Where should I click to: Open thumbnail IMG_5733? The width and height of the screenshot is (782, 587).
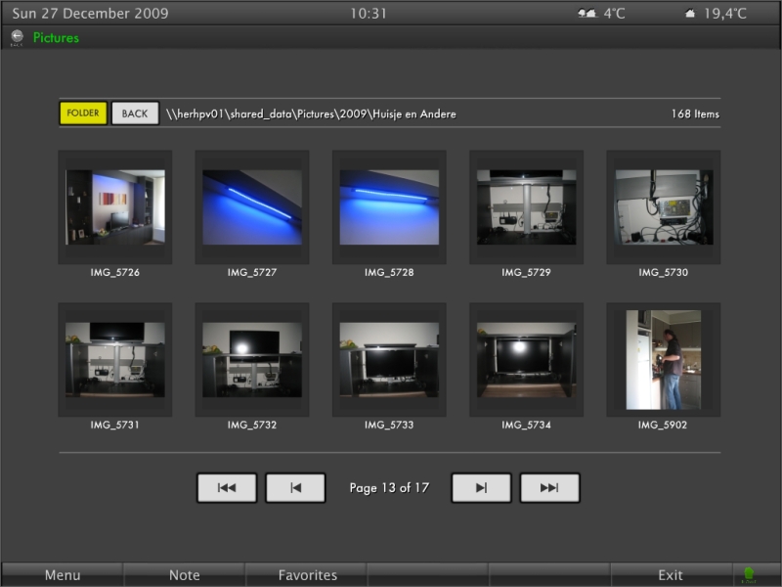(389, 359)
